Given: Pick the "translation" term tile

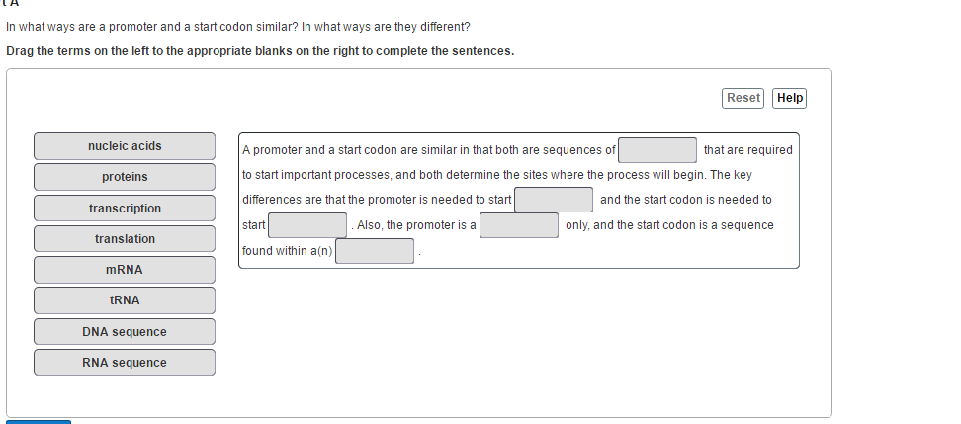Looking at the screenshot, I should (x=125, y=239).
